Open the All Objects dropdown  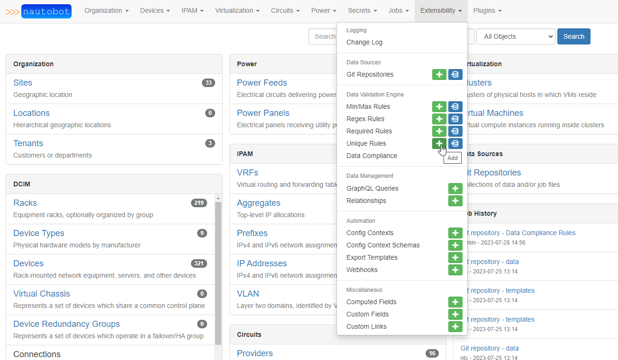click(516, 36)
